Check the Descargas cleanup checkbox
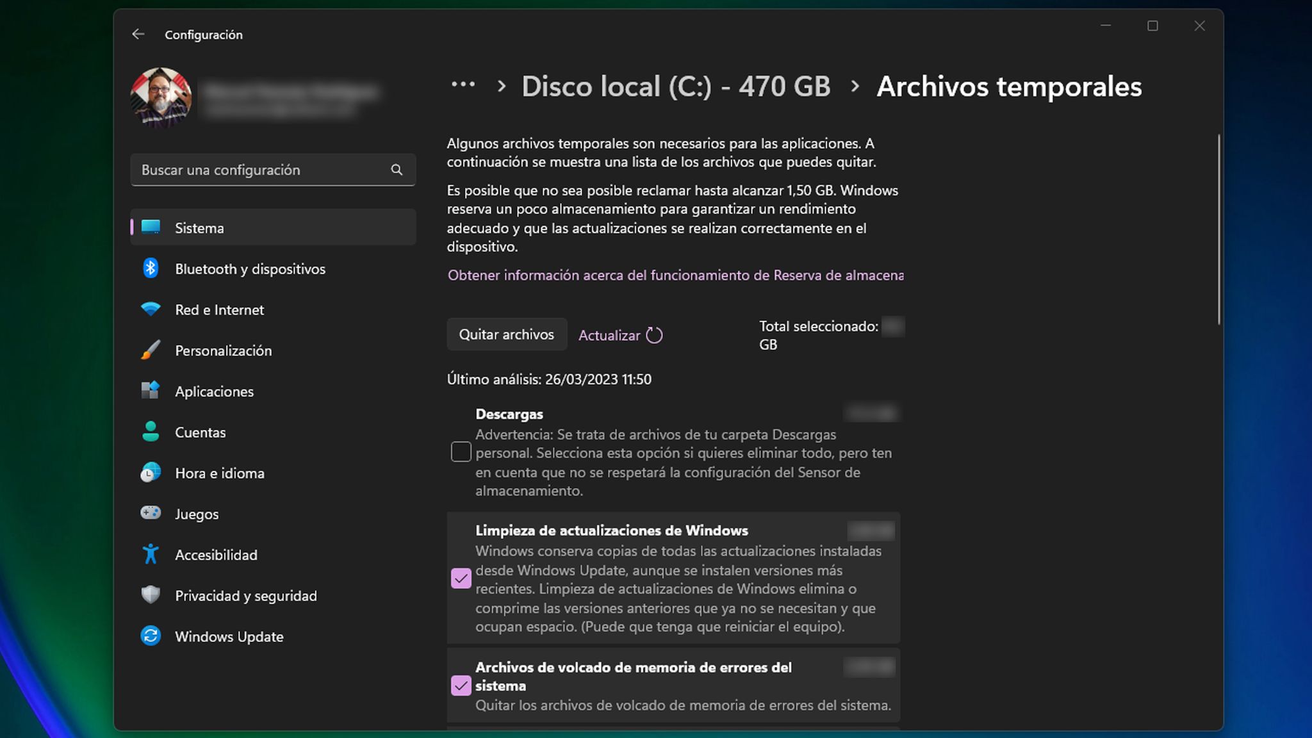Image resolution: width=1312 pixels, height=738 pixels. coord(461,452)
